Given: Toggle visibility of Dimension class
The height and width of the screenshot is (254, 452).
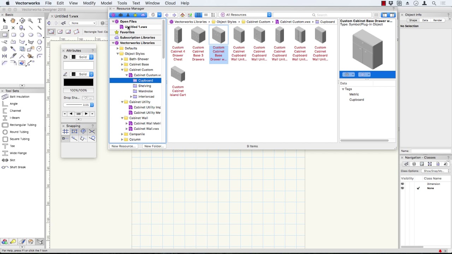Looking at the screenshot, I should (x=402, y=184).
